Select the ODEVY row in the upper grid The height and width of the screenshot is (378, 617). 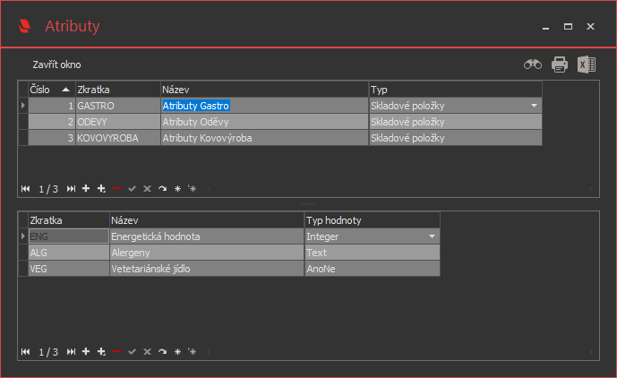pyautogui.click(x=117, y=122)
